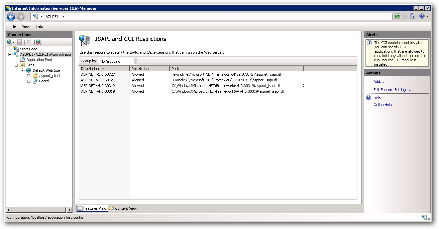
Task: Collapse the Sites node
Action: tap(16, 65)
